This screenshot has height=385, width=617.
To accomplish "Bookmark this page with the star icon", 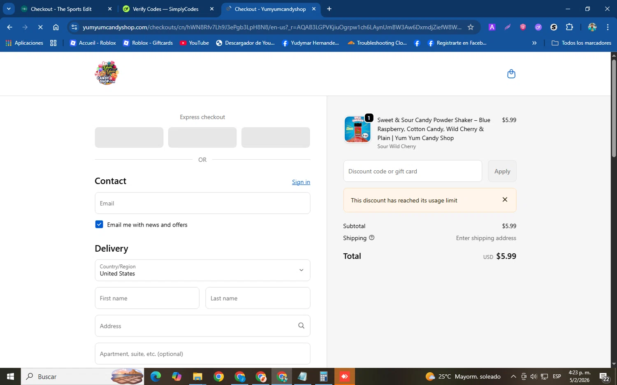I will [x=471, y=27].
